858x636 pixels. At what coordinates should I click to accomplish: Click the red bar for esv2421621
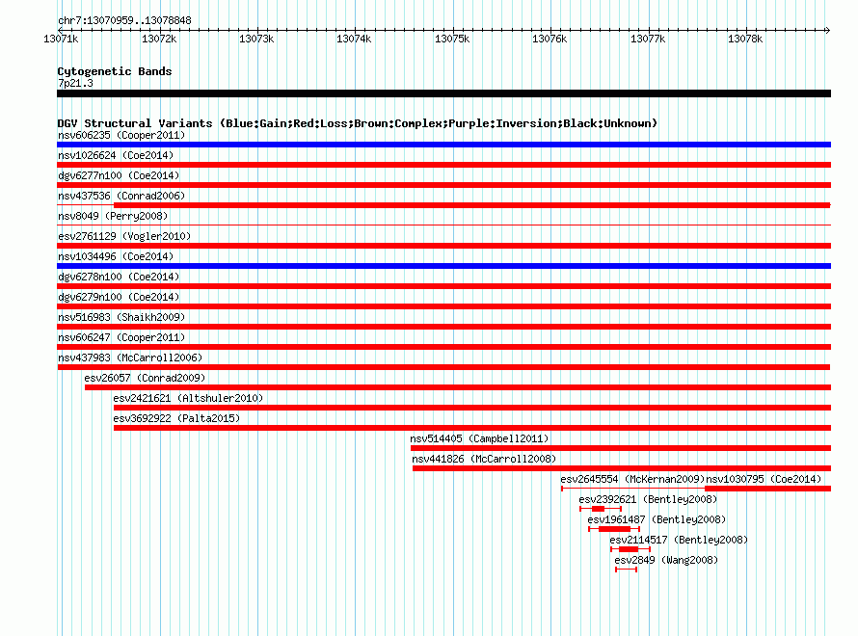[x=472, y=408]
